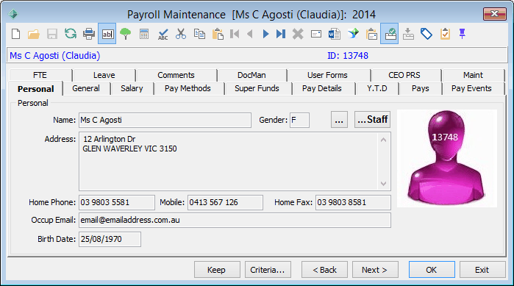Print using the printer icon
Screen dimensions: 514x286
(89, 34)
